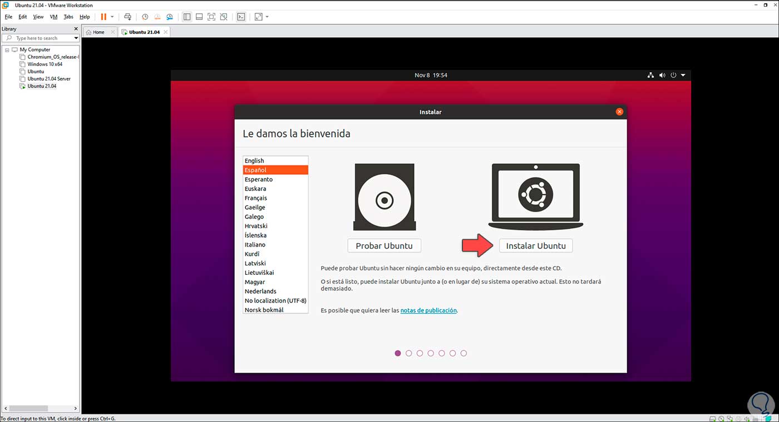
Task: Close the Ubuntu 21.04 tab
Action: [x=166, y=32]
